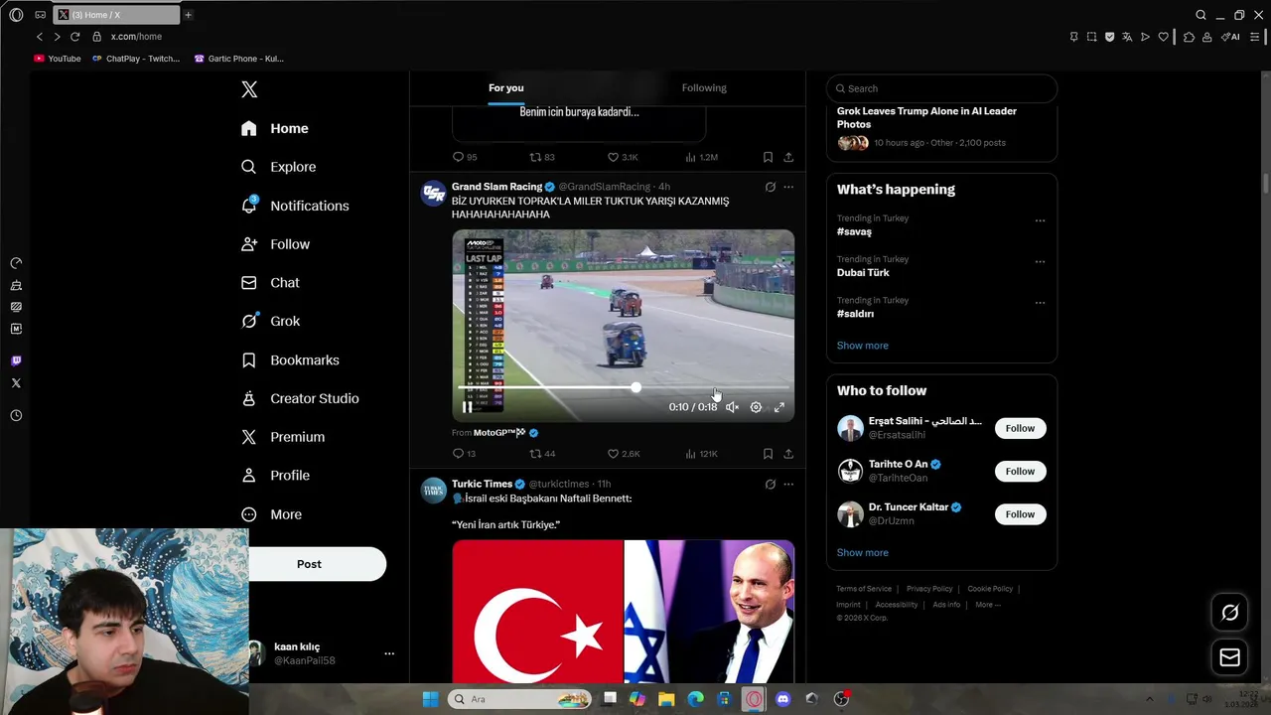Open Profile in the sidebar
Image resolution: width=1271 pixels, height=715 pixels.
275,476
